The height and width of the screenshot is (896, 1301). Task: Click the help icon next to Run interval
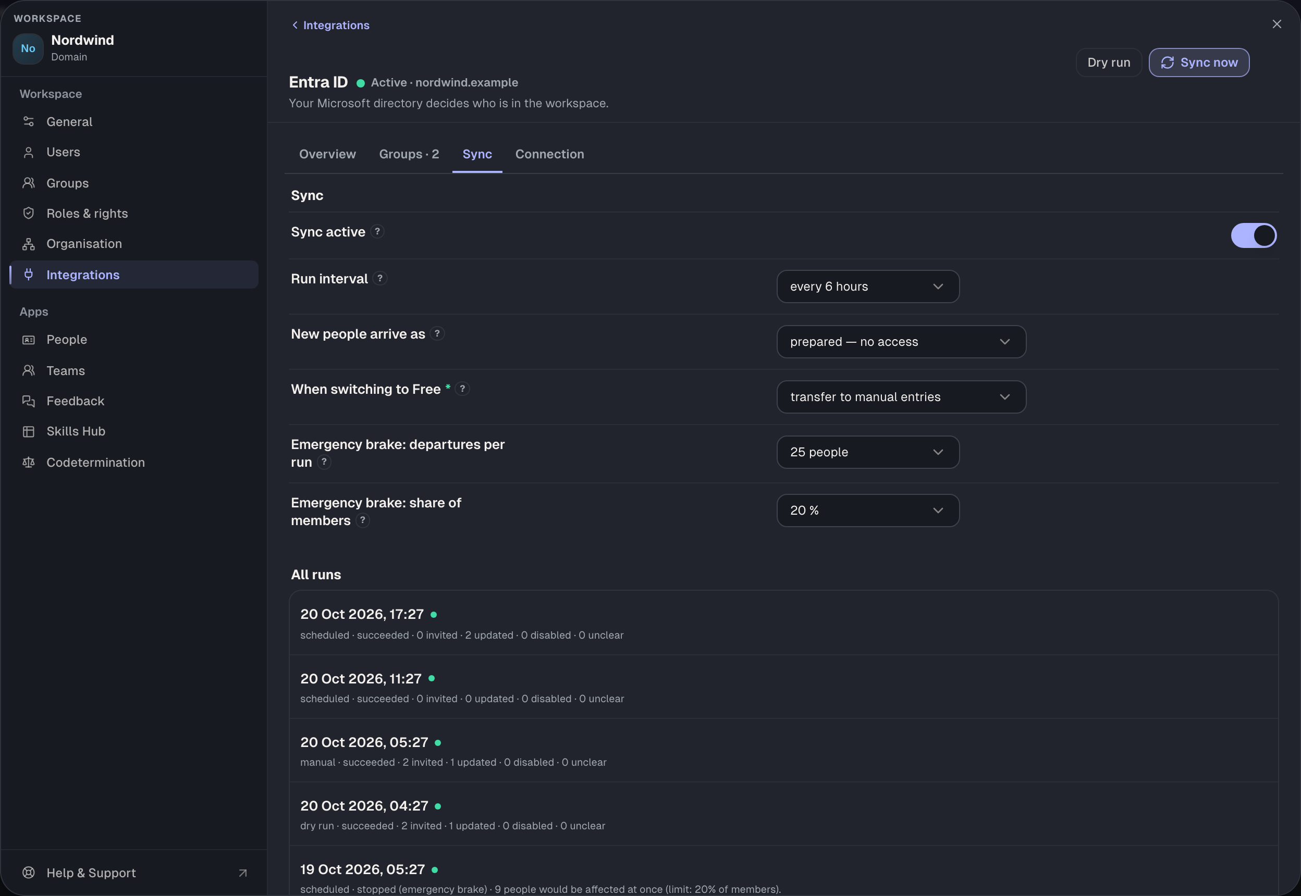(x=381, y=279)
